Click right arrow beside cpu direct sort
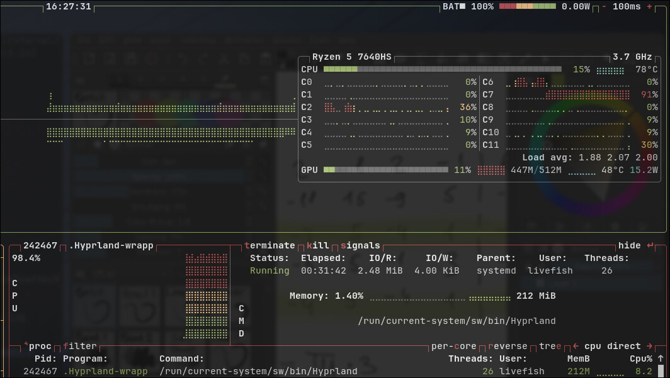 tap(648, 346)
